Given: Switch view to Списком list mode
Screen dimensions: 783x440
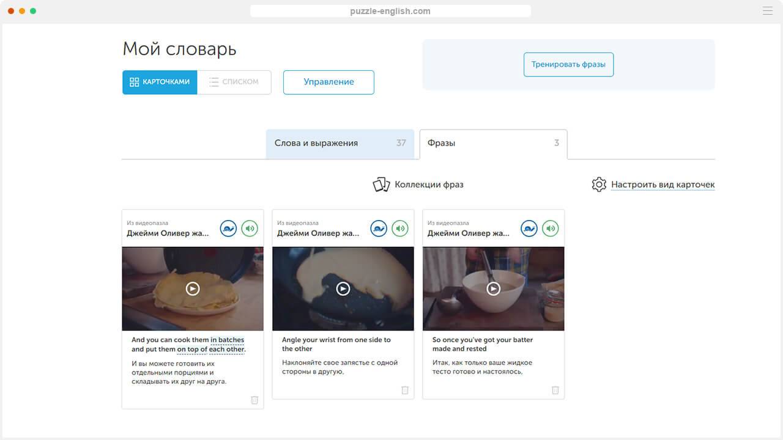Looking at the screenshot, I should (x=234, y=82).
